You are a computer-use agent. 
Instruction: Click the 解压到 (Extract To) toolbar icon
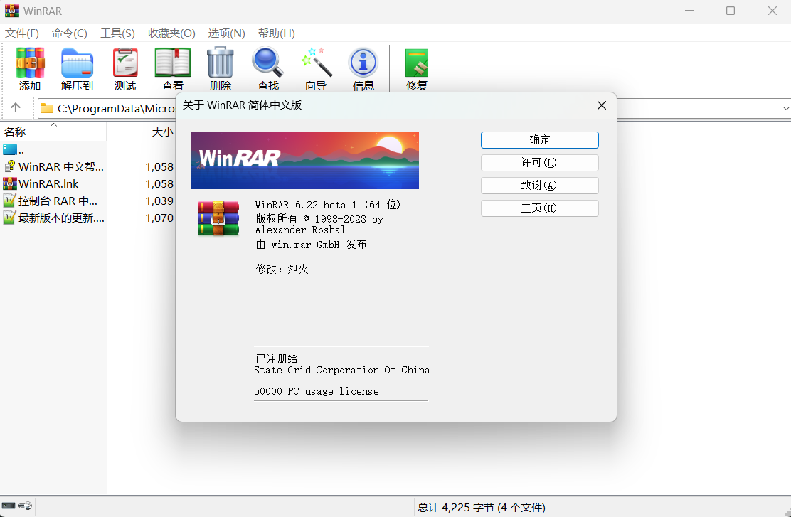click(77, 64)
